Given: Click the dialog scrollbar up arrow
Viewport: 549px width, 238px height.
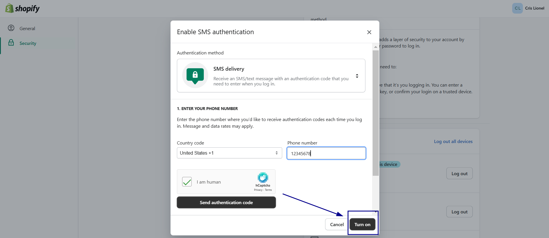Looking at the screenshot, I should [376, 47].
